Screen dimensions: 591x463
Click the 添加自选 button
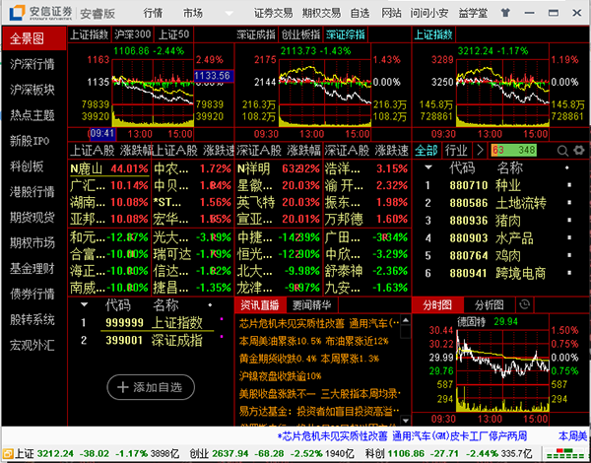pyautogui.click(x=151, y=387)
